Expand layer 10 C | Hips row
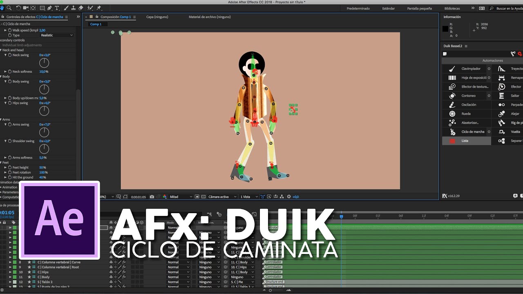This screenshot has height=294, width=523. point(10,272)
